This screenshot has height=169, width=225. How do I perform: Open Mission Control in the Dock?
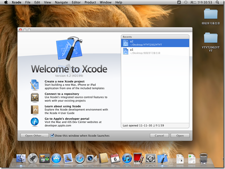(44, 158)
